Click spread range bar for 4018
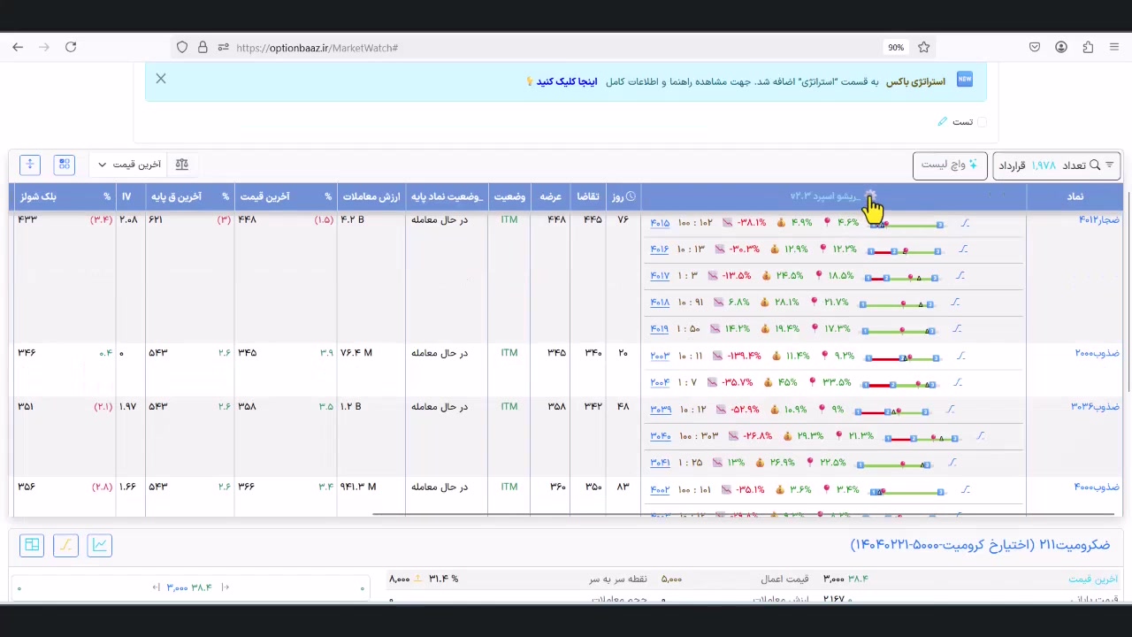The height and width of the screenshot is (637, 1132). click(x=897, y=304)
